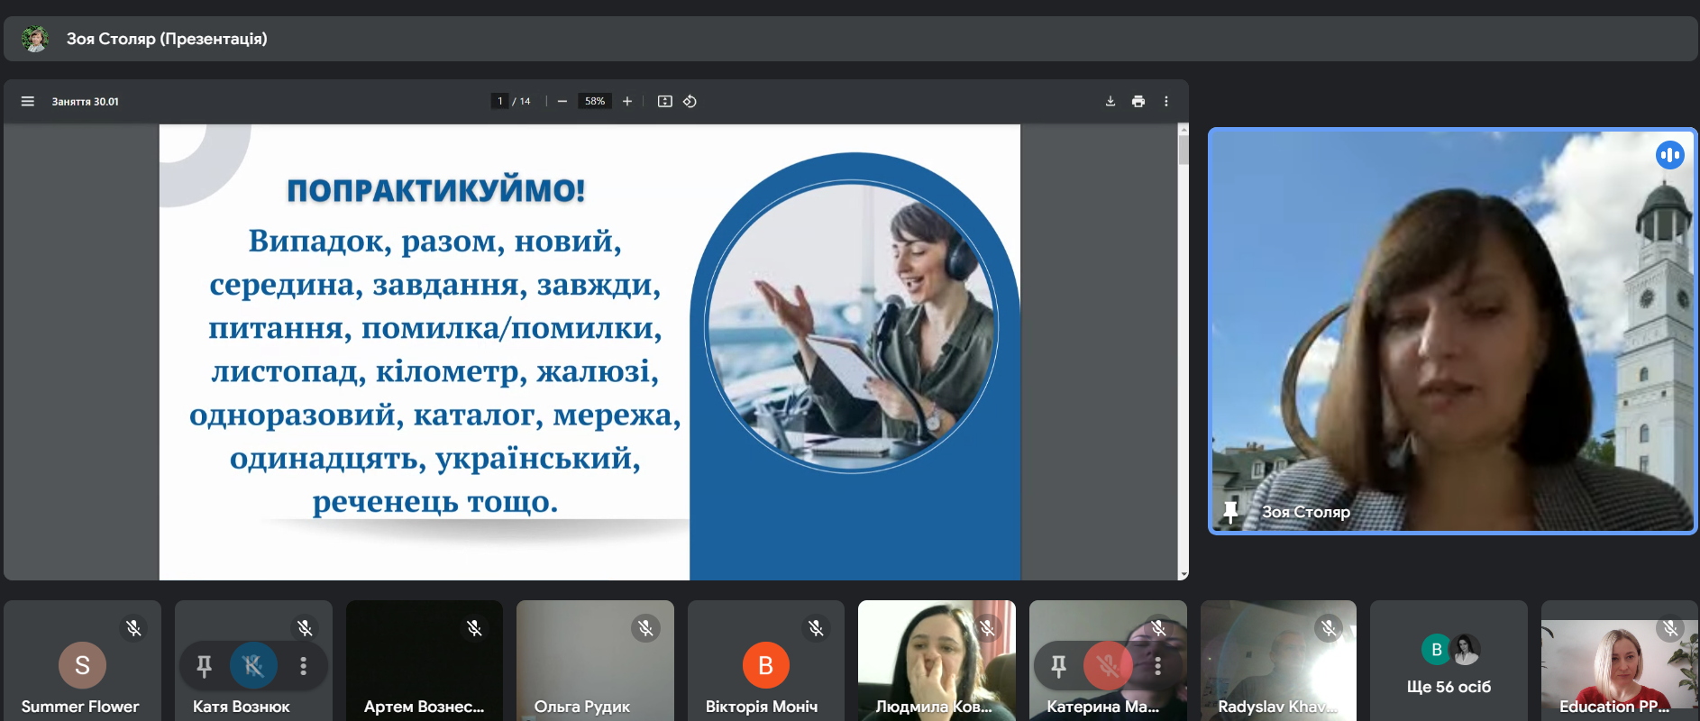Open the PDF sidebar menu icon
Screen dimensions: 1700x721
[x=28, y=102]
